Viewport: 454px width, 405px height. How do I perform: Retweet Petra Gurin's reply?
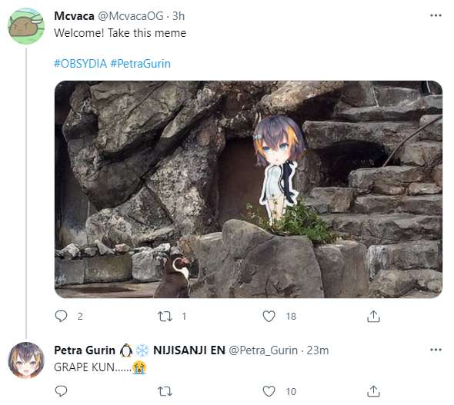coord(165,391)
